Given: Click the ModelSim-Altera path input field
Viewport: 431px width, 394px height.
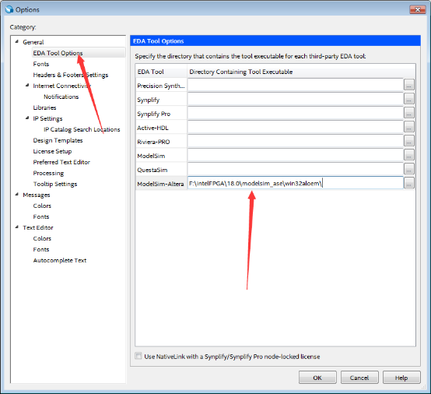Looking at the screenshot, I should (296, 183).
